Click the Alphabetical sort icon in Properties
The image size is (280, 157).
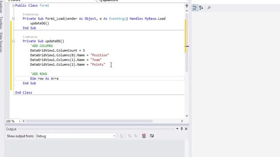201,8
